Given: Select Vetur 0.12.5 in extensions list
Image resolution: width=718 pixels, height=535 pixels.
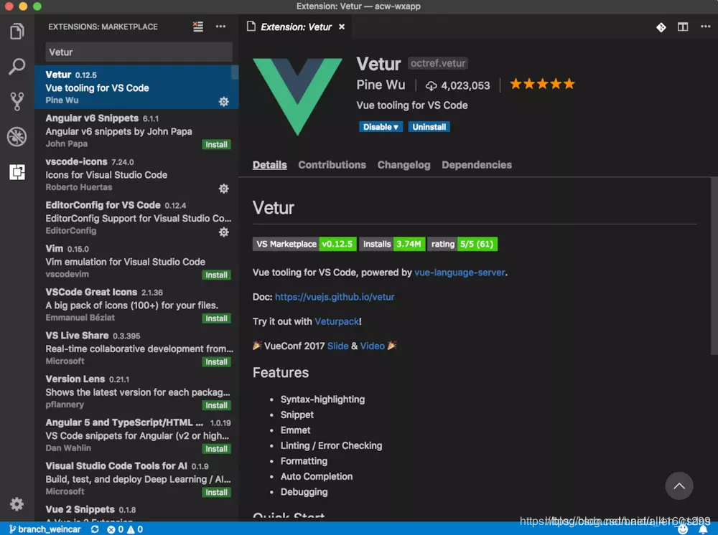Looking at the screenshot, I should pos(136,87).
